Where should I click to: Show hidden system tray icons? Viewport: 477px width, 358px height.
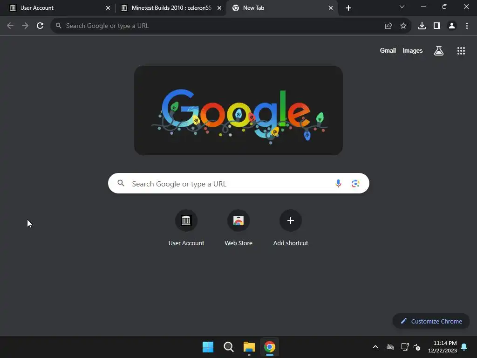pyautogui.click(x=375, y=347)
